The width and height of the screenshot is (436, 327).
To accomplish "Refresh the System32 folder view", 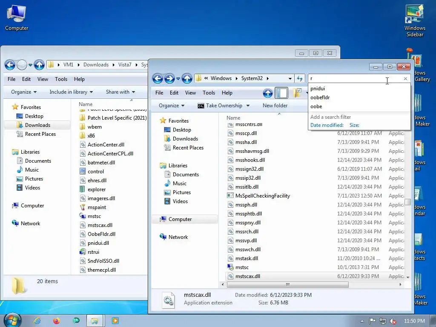I will [300, 79].
